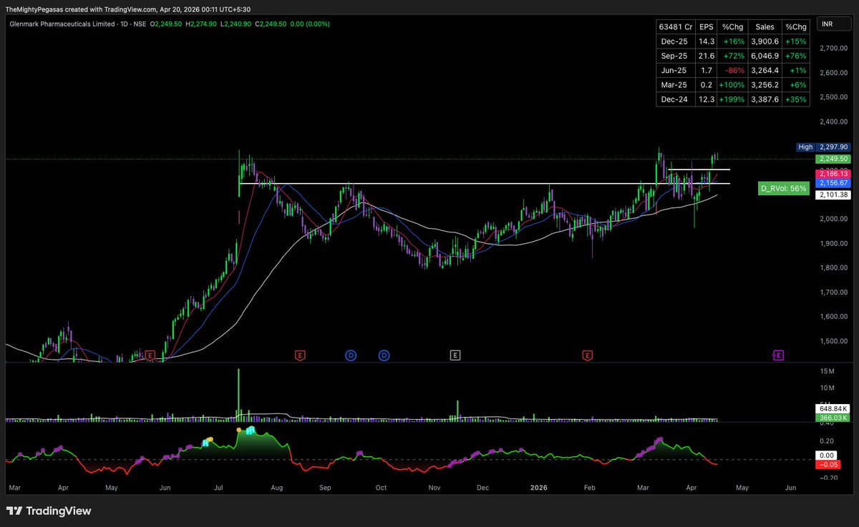Image resolution: width=859 pixels, height=527 pixels.
Task: Click the 2026 year label on time axis
Action: (538, 487)
